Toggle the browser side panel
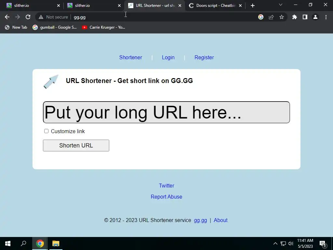 [305, 17]
